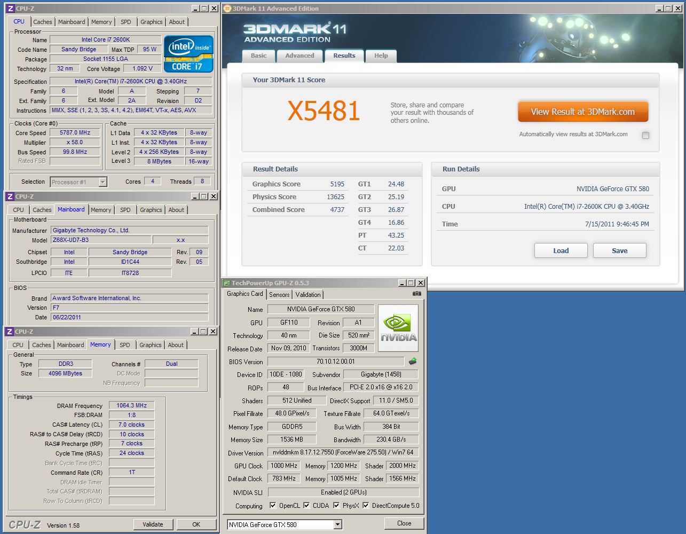Click the Multiplier x 58.0 field
686x534 pixels.
click(x=75, y=142)
